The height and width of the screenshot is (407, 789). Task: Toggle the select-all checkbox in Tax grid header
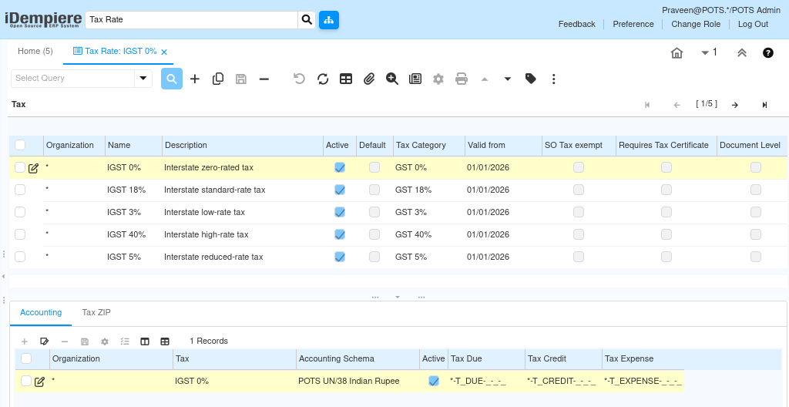(x=19, y=145)
